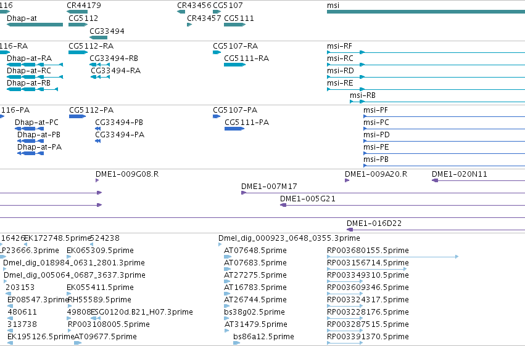Viewport: 525px width, 346px height.
Task: Select the Dhap-at-PC protein
Action: click(x=29, y=129)
